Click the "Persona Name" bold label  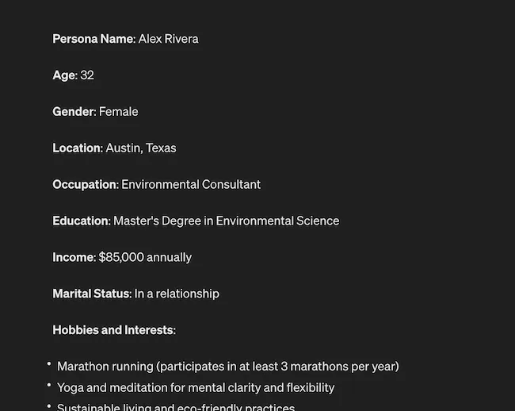click(x=93, y=39)
